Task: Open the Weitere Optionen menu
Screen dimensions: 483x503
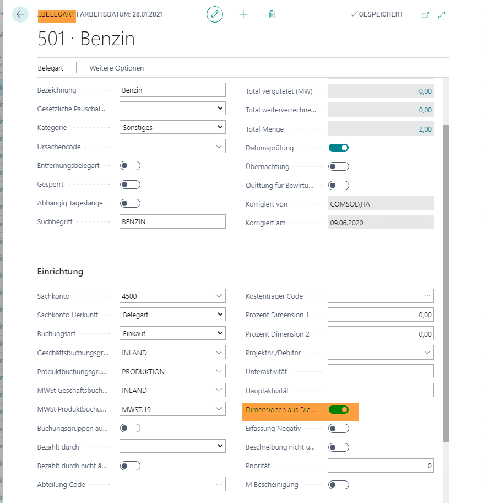Action: tap(117, 68)
